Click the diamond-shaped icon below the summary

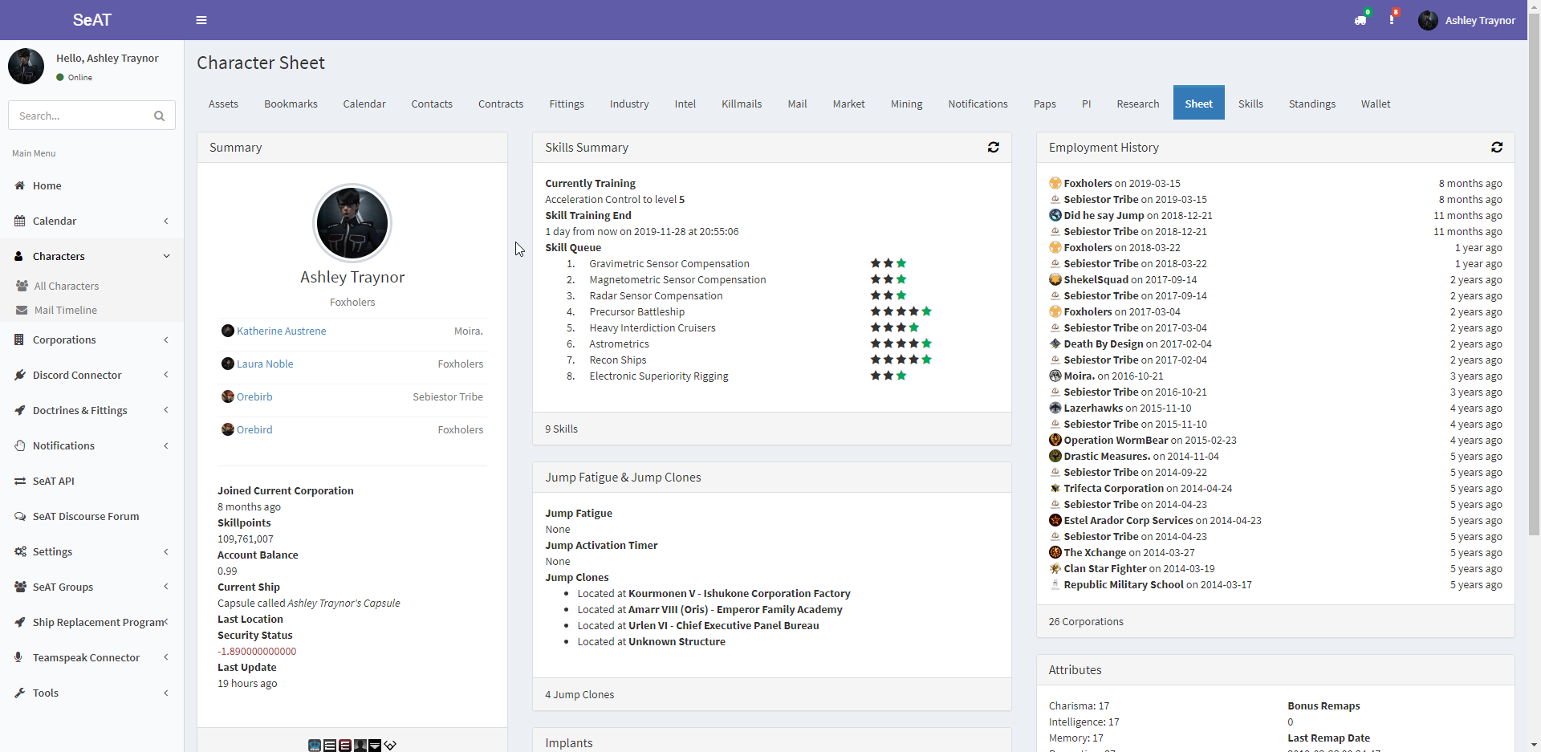point(390,746)
